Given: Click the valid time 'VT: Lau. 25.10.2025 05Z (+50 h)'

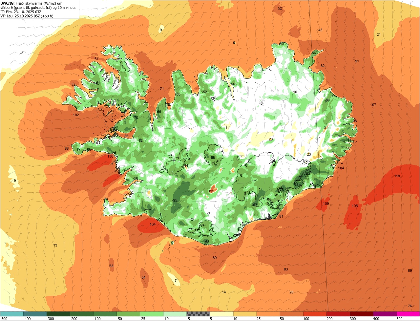Looking at the screenshot, I should tap(27, 16).
